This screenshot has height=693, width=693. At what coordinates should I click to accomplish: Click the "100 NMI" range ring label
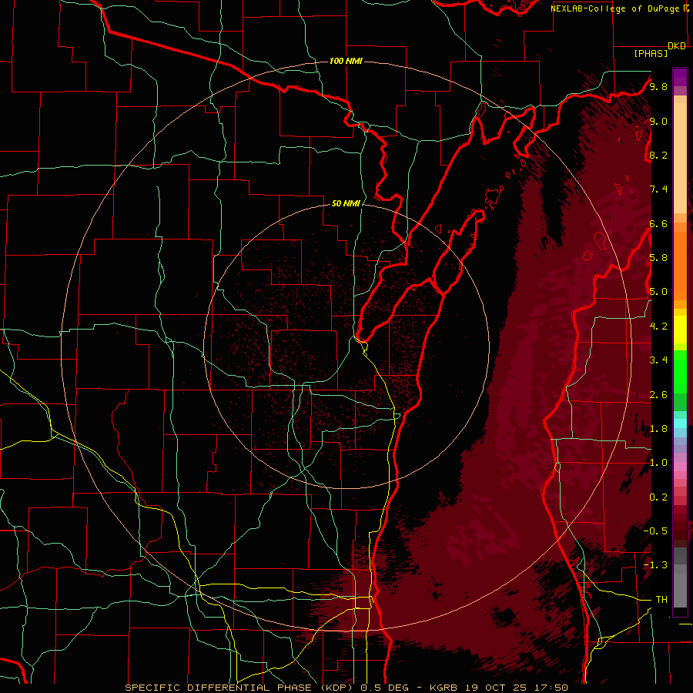[x=346, y=61]
